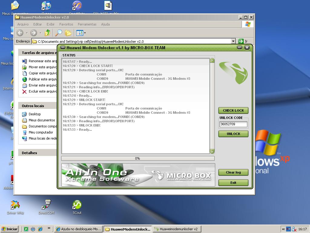Click the UNLOCK CODE input field
The width and height of the screenshot is (310, 233).
coord(233,124)
